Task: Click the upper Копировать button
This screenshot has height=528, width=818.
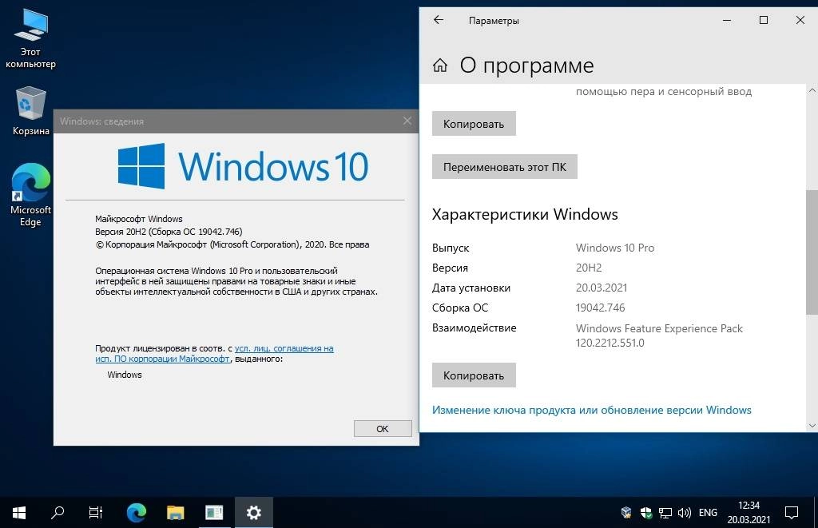Action: (474, 124)
